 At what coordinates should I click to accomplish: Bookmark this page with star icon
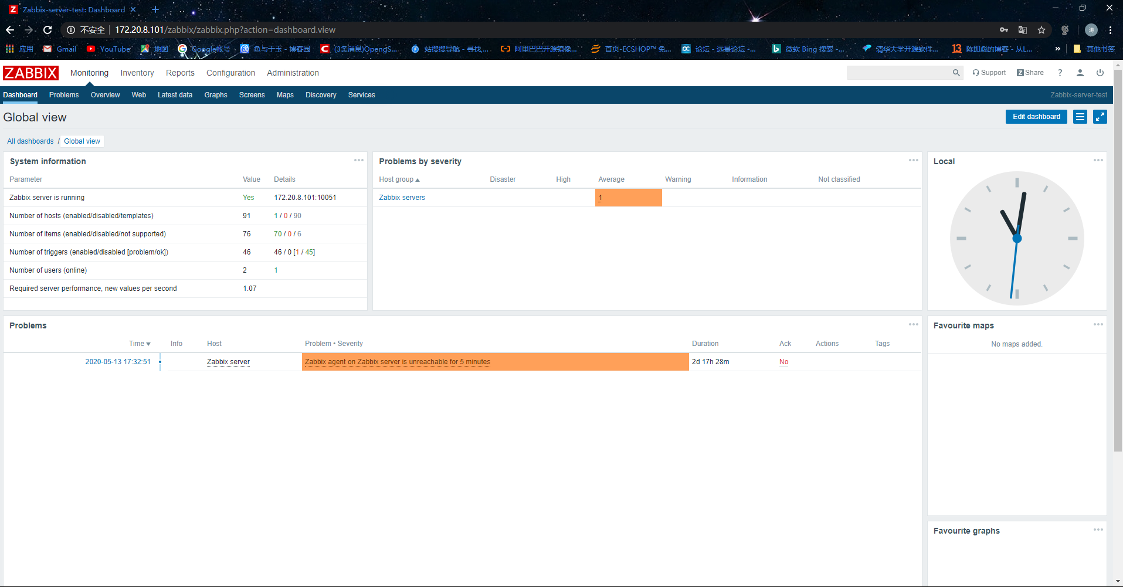coord(1041,30)
